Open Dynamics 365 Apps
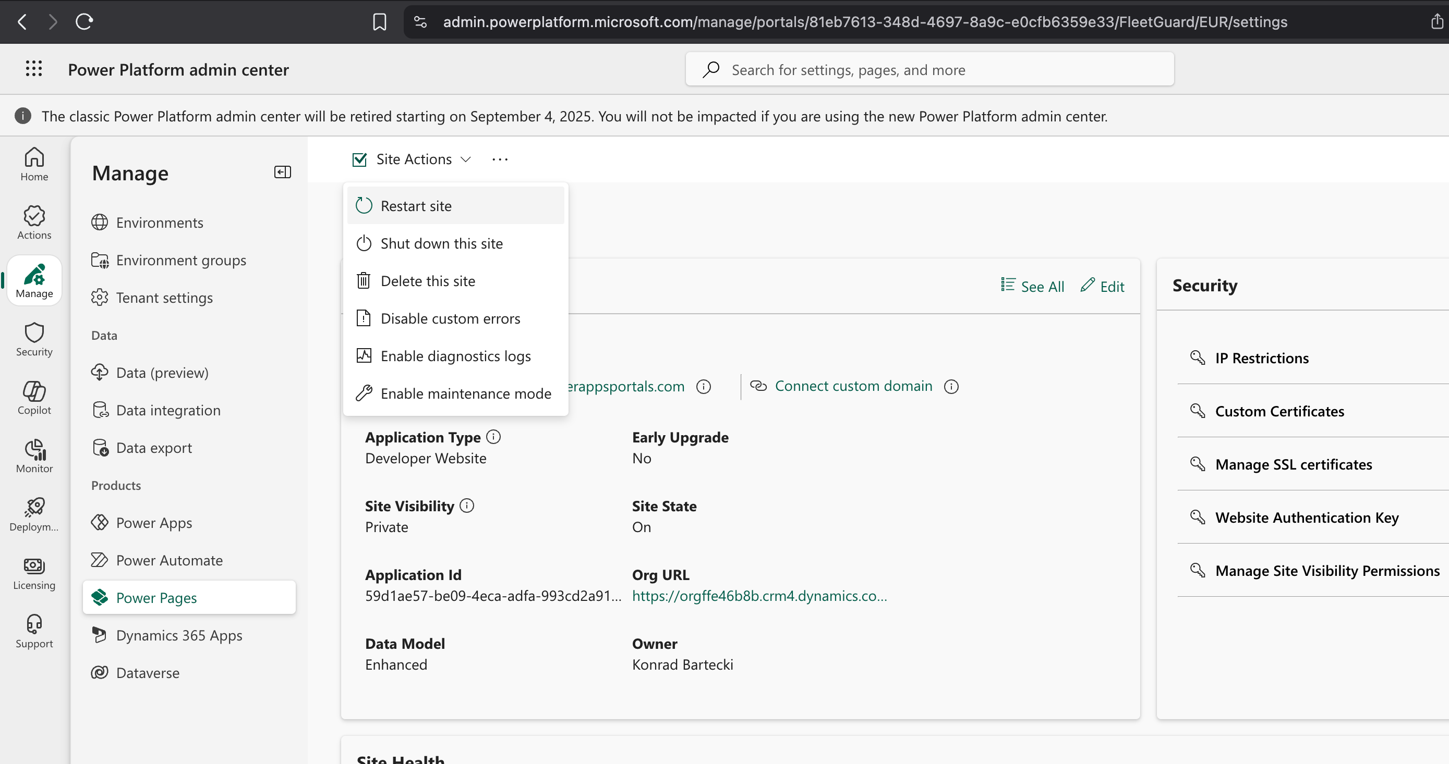This screenshot has width=1449, height=764. [x=189, y=635]
